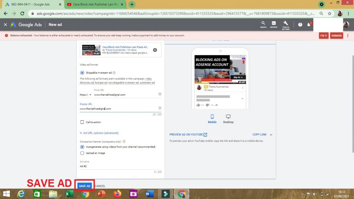Switch preview to Desktop icon

coord(228,117)
